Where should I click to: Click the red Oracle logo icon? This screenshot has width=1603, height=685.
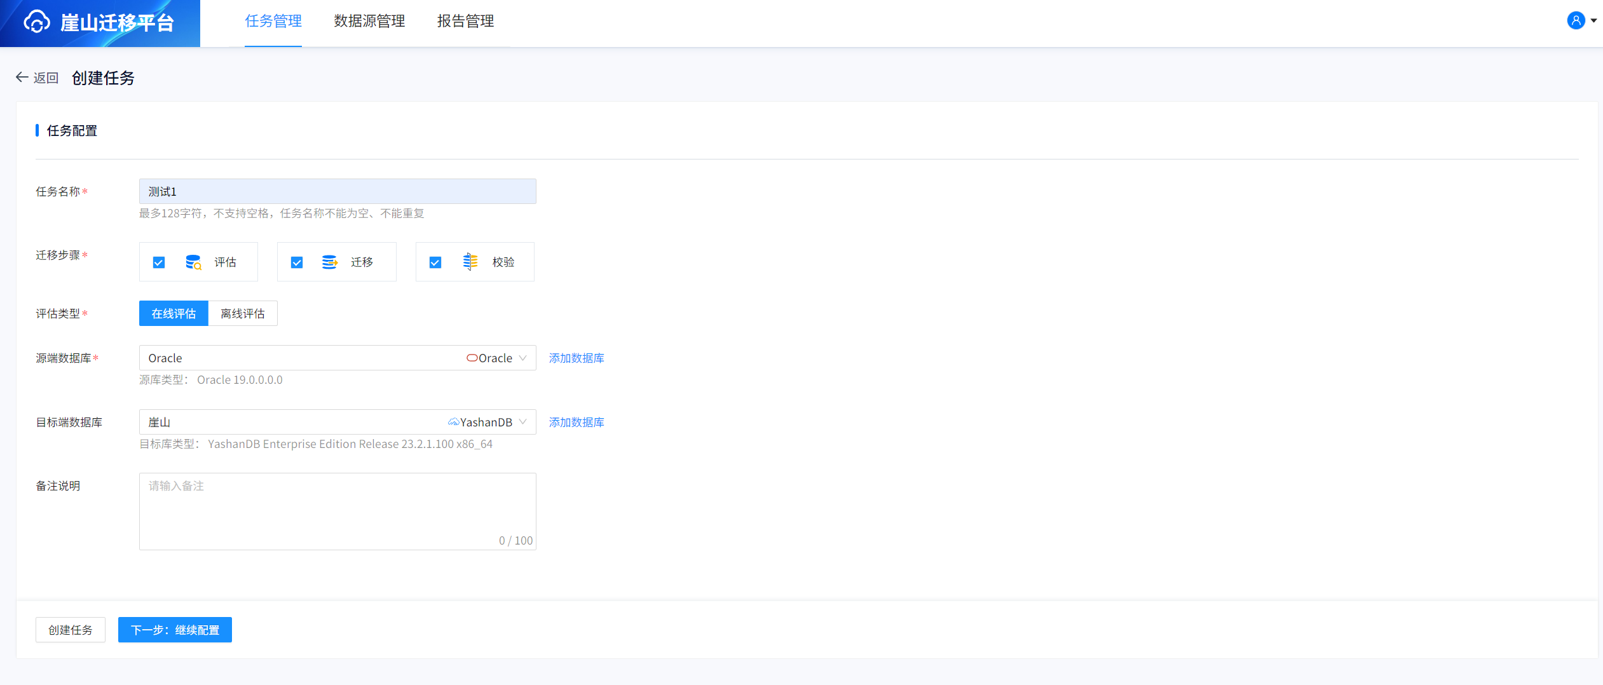point(472,358)
